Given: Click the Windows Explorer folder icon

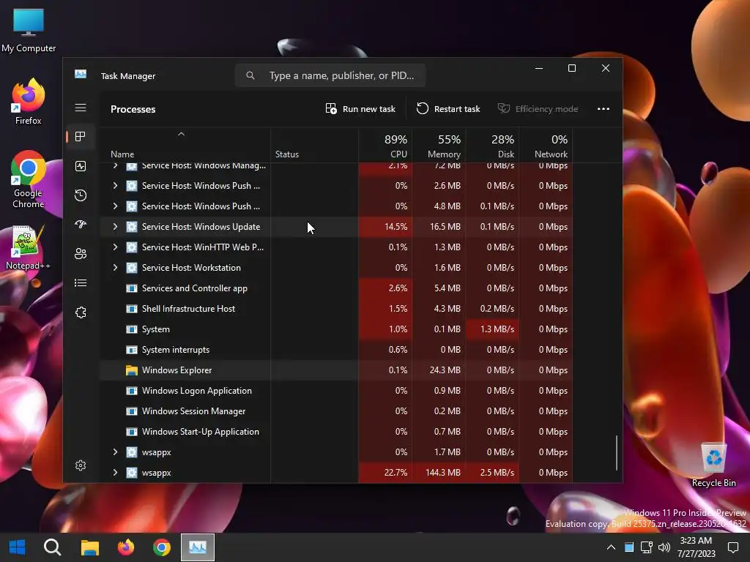Looking at the screenshot, I should pyautogui.click(x=132, y=370).
